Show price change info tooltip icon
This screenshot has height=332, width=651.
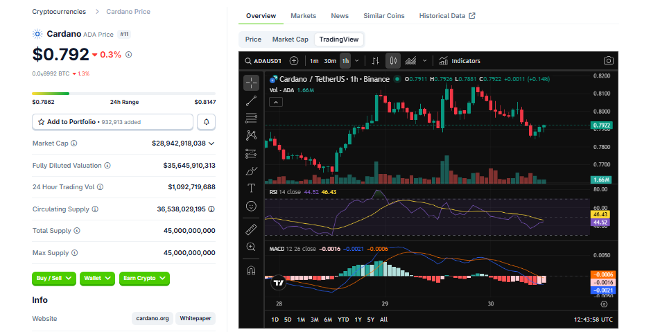click(129, 54)
